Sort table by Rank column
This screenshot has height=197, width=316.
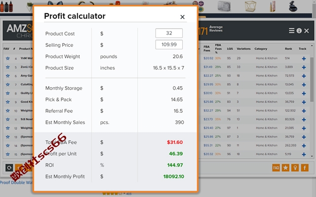(x=288, y=49)
